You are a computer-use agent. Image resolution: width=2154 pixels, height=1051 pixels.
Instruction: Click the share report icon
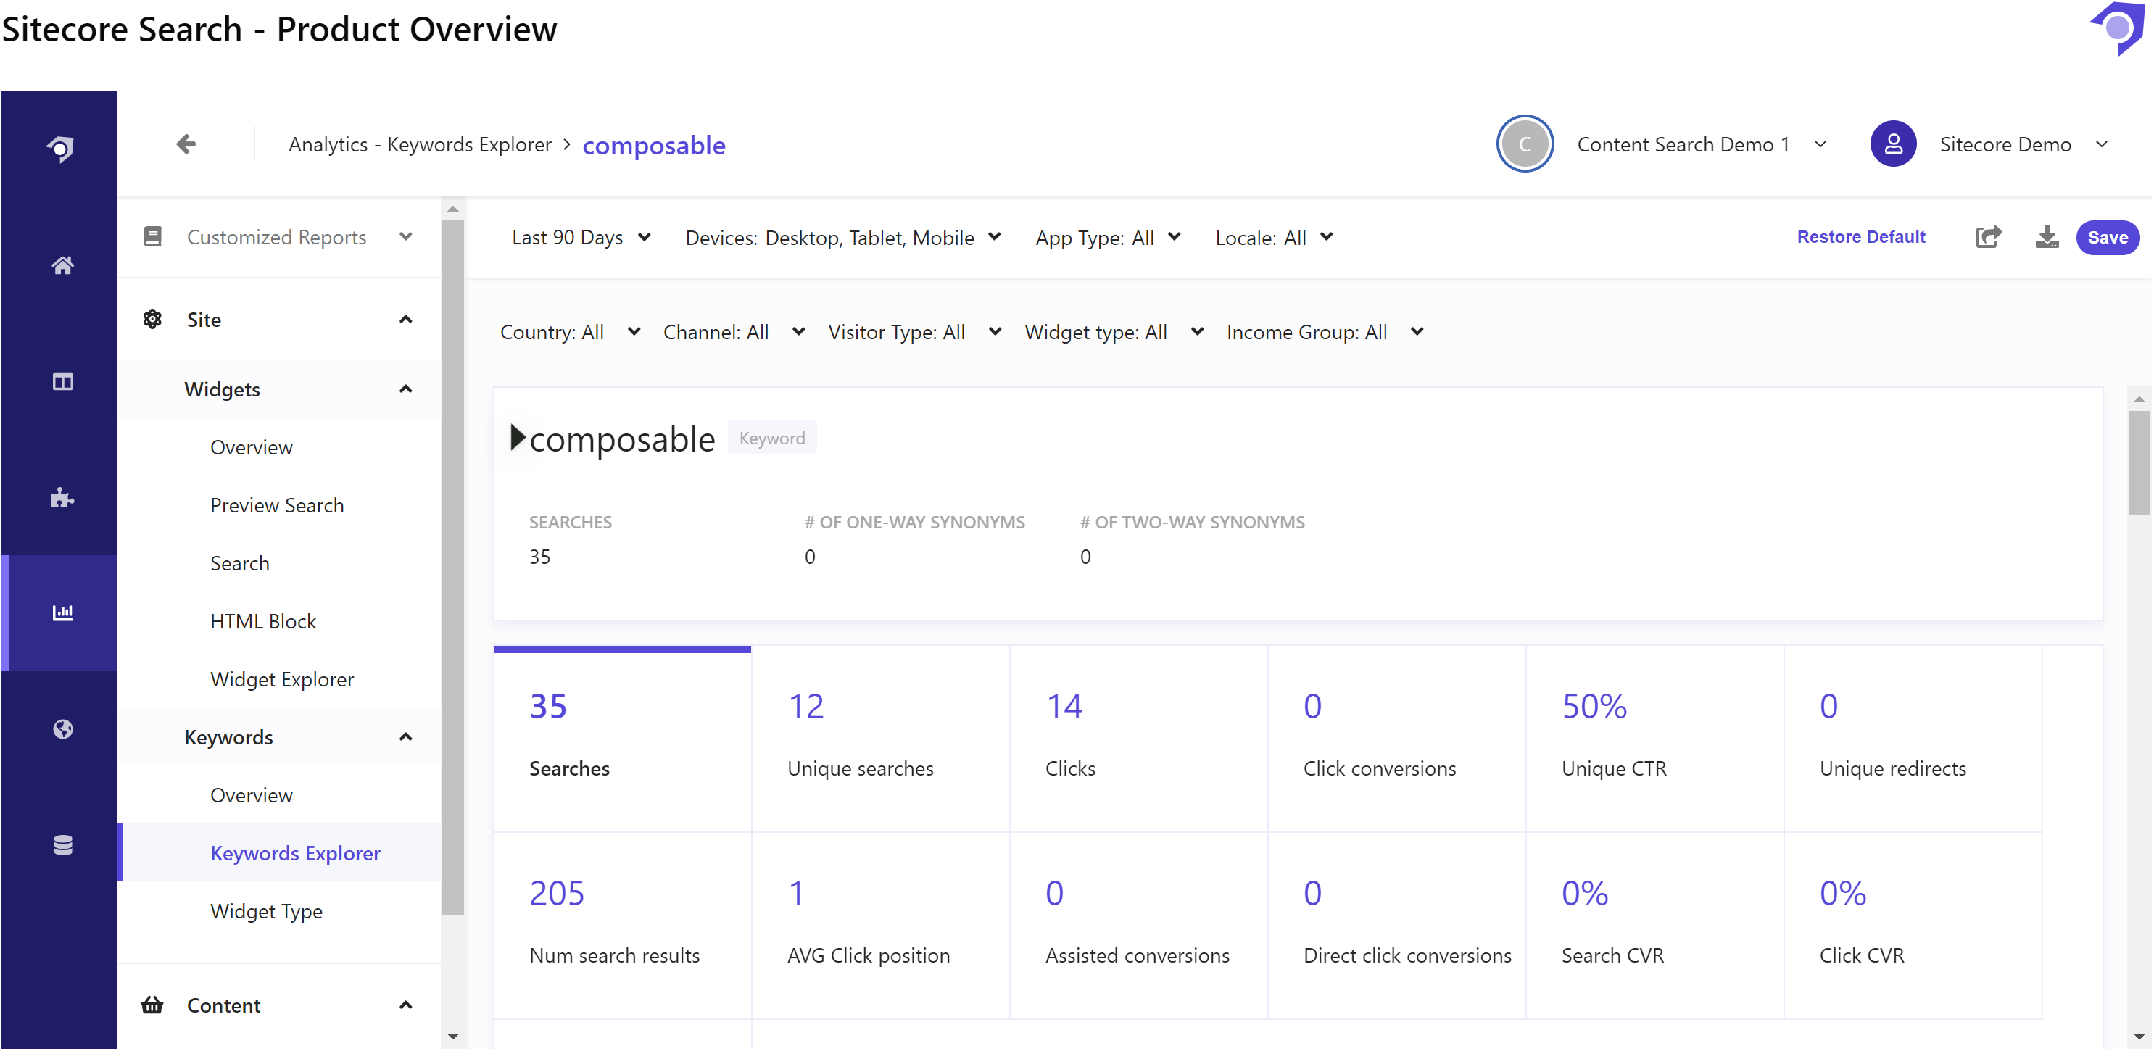coord(1989,238)
